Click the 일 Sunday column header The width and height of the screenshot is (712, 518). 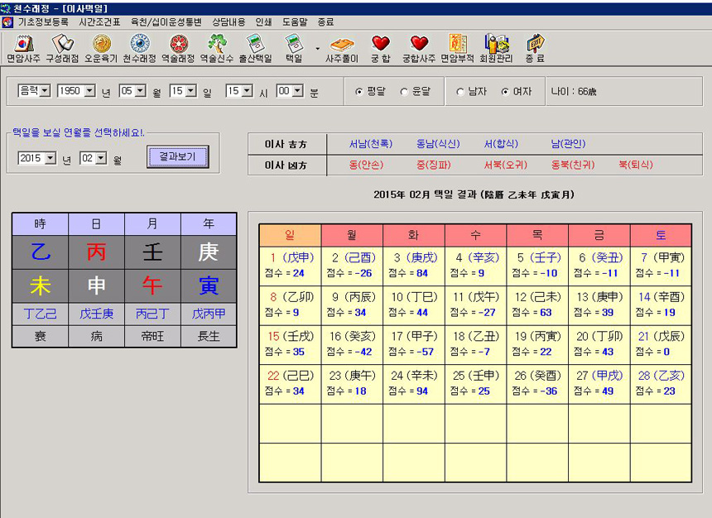pyautogui.click(x=290, y=235)
